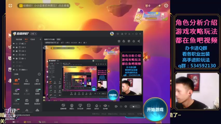This screenshot has height=124, width=221.
Task: Hide the 文本 2 source
Action: click(14, 55)
